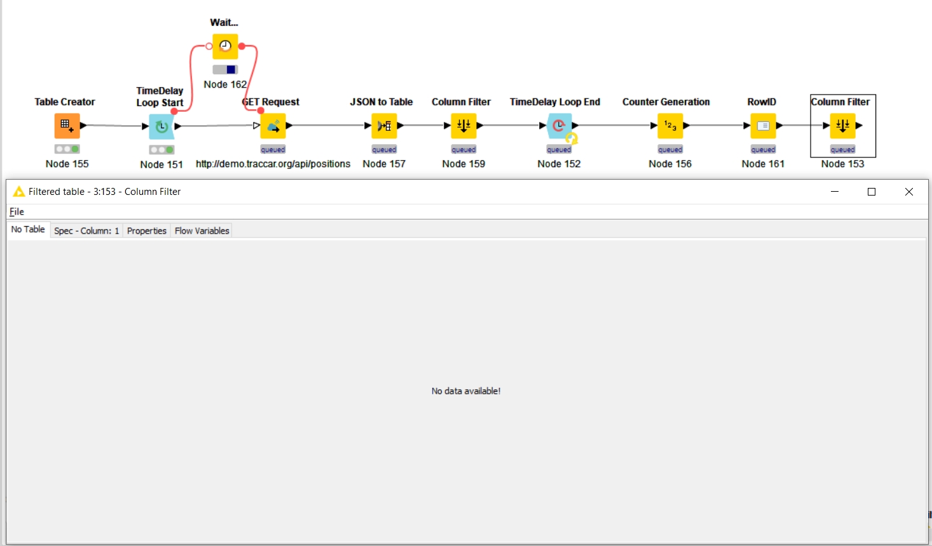This screenshot has height=546, width=932.
Task: Select the TimeDelay Loop Start node icon
Action: [161, 126]
